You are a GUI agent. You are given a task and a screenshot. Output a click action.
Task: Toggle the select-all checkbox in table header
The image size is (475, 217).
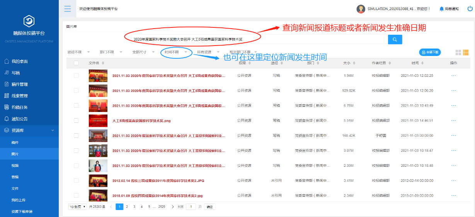click(x=76, y=63)
